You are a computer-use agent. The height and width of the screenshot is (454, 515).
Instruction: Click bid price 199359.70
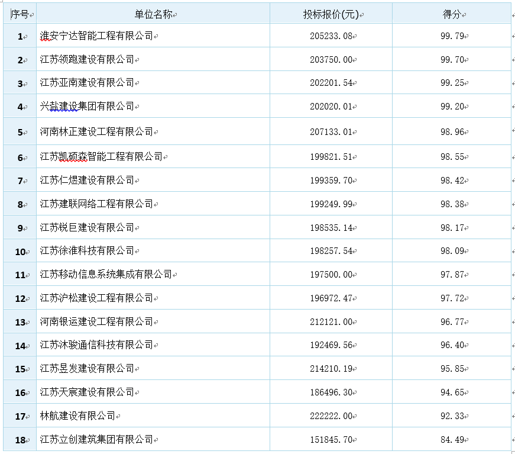point(331,181)
